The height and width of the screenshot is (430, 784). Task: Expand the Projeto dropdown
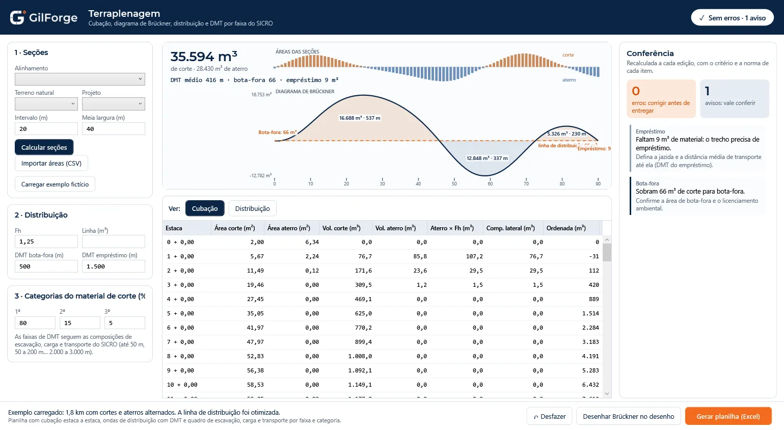tap(114, 104)
